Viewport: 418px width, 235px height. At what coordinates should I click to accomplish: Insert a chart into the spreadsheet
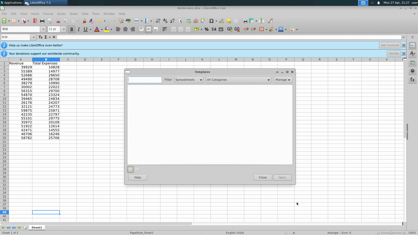(196, 21)
